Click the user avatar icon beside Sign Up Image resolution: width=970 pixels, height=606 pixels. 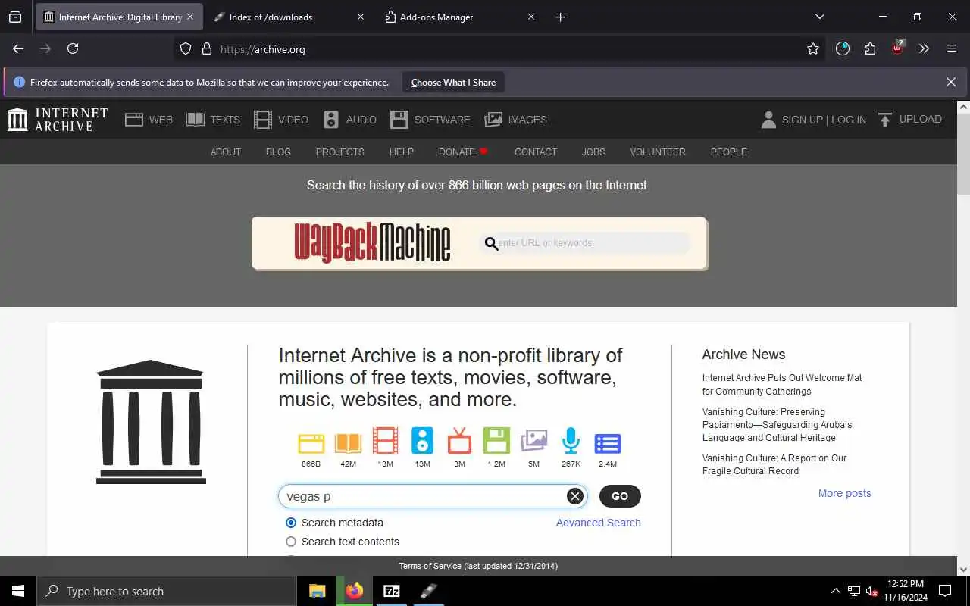point(768,120)
